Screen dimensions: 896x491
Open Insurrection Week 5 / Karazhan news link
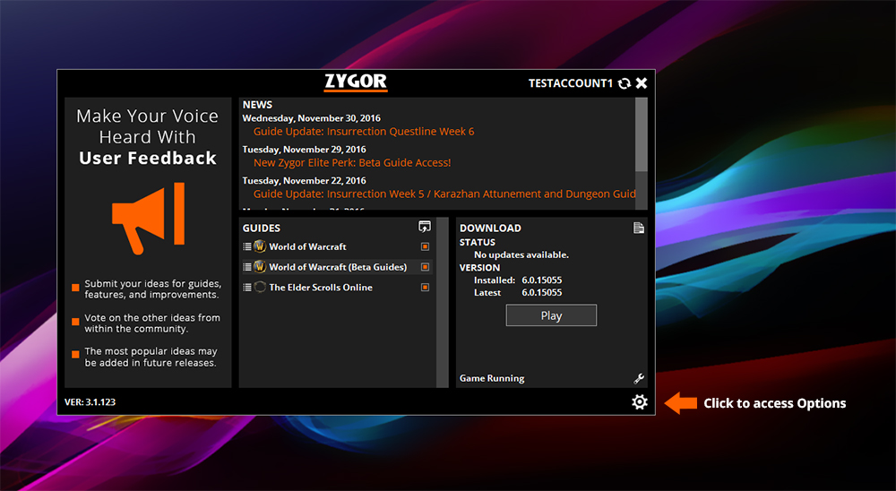pyautogui.click(x=444, y=194)
